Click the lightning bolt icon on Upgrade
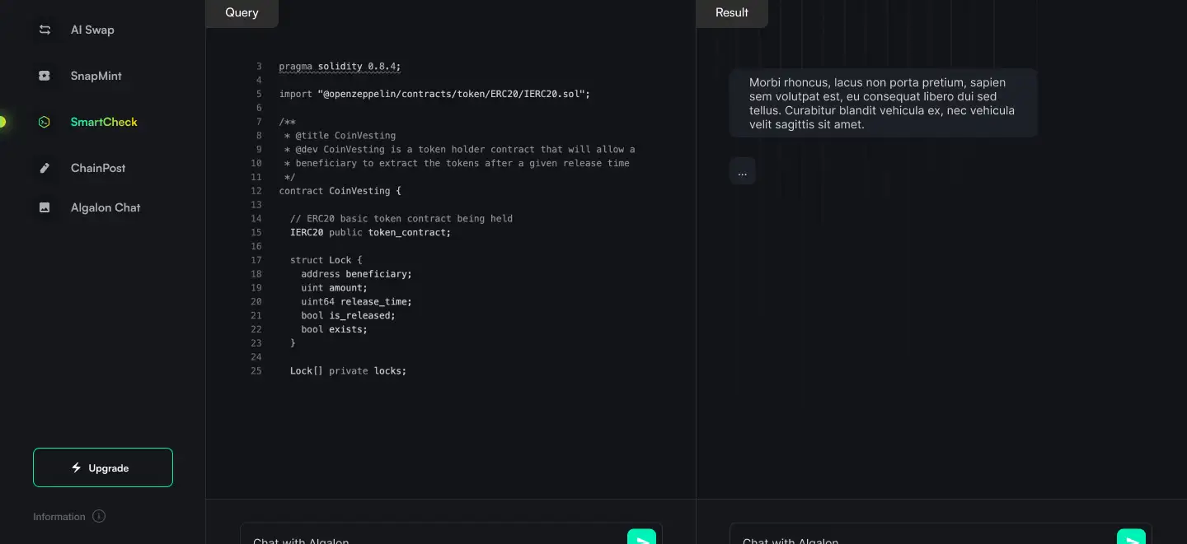This screenshot has width=1187, height=544. tap(77, 468)
